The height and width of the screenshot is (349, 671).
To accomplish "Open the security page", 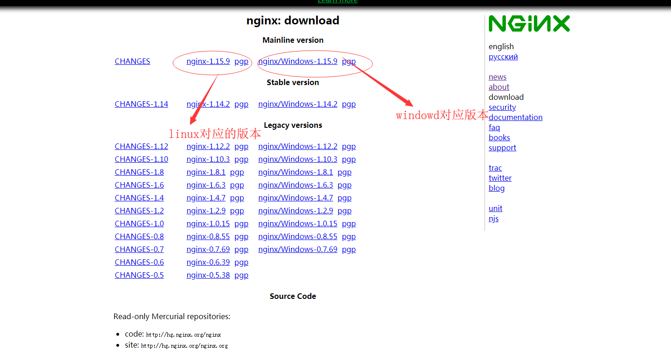I will coord(502,107).
